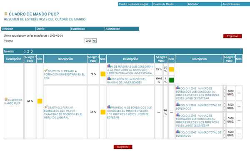
Task: Switch to the Diseño tab
Action: coord(53,29)
